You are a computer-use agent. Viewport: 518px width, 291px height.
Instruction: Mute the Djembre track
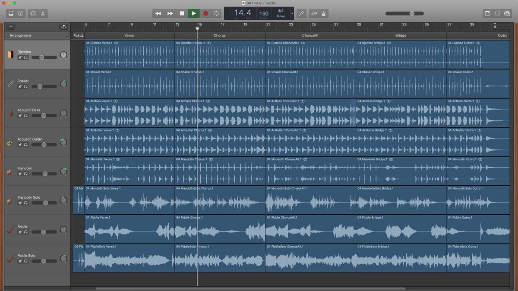tap(20, 57)
